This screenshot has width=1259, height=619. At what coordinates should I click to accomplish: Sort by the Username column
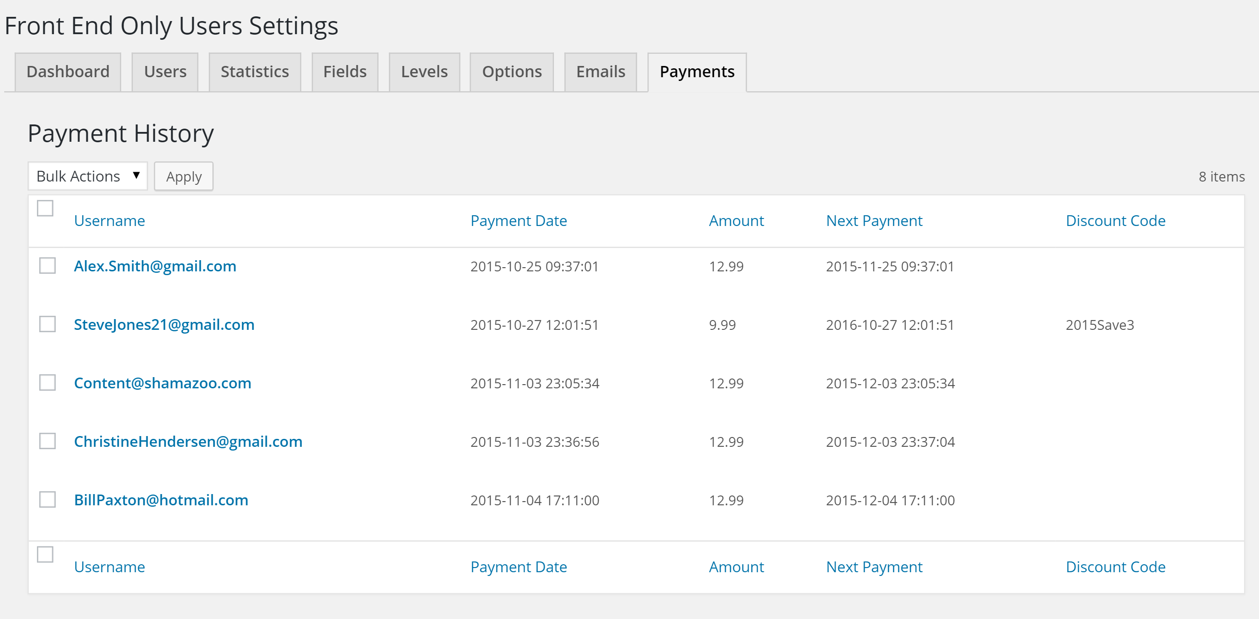click(x=109, y=220)
